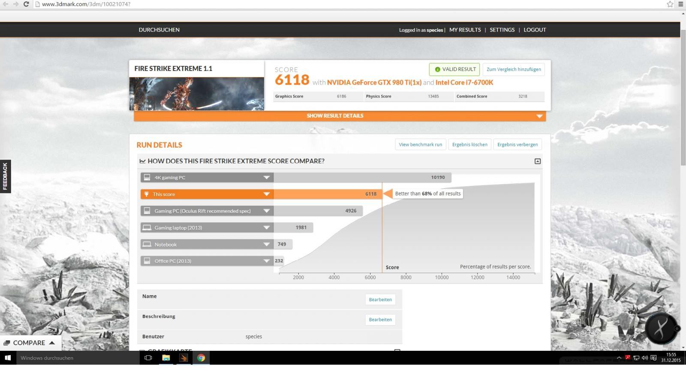The height and width of the screenshot is (385, 686).
Task: Open the Windows Start menu
Action: 8,358
